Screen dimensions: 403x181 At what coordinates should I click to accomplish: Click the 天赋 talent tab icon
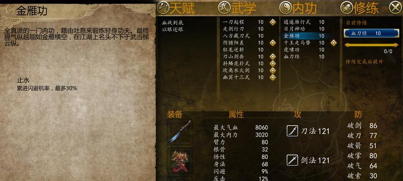[x=163, y=8]
